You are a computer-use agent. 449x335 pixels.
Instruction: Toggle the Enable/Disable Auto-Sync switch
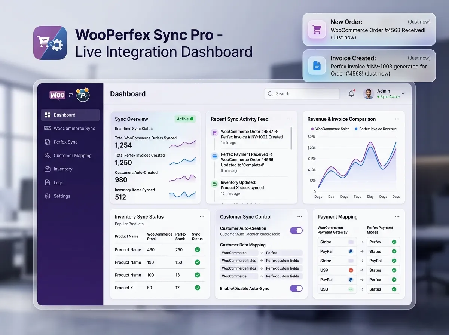pos(296,288)
